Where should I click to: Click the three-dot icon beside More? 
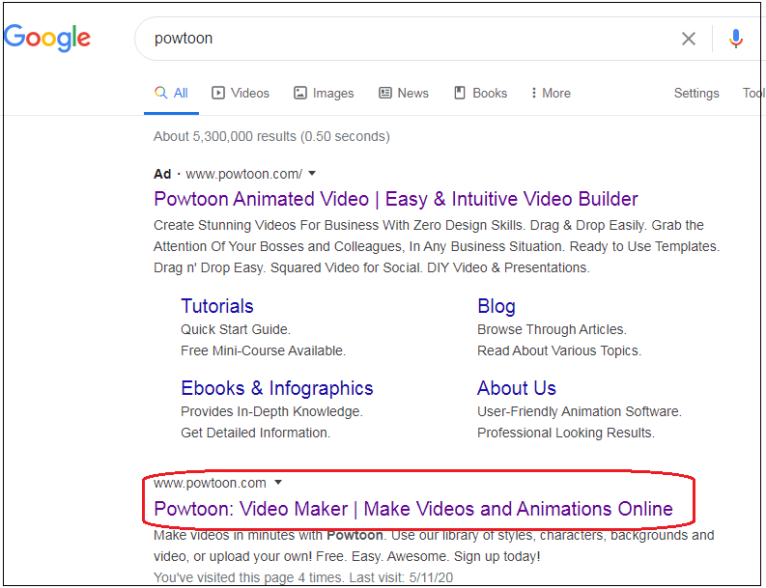533,93
